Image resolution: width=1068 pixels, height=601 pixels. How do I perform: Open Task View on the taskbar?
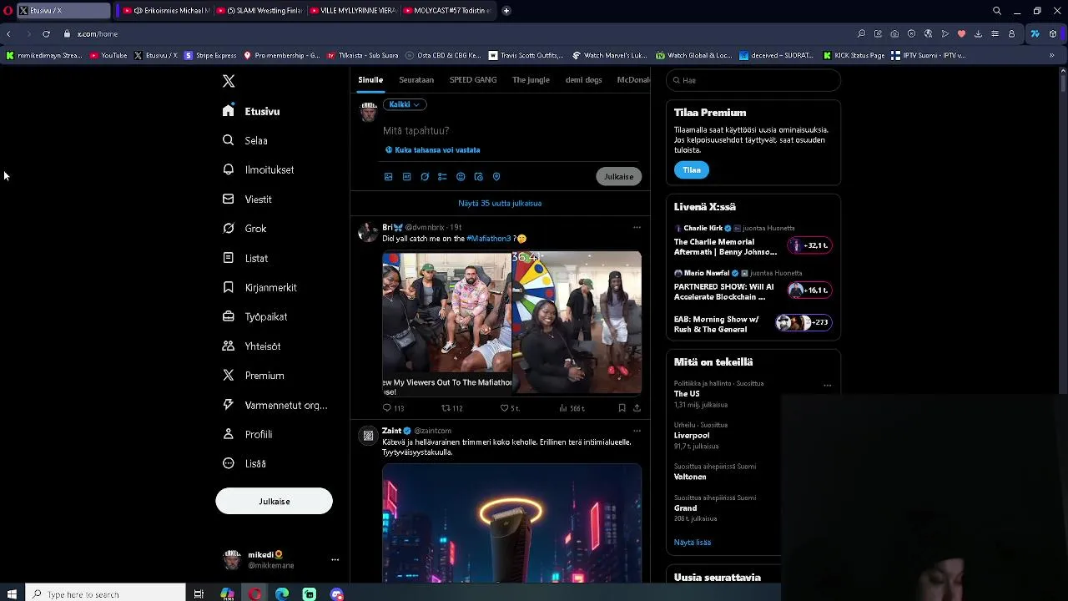[x=199, y=594]
